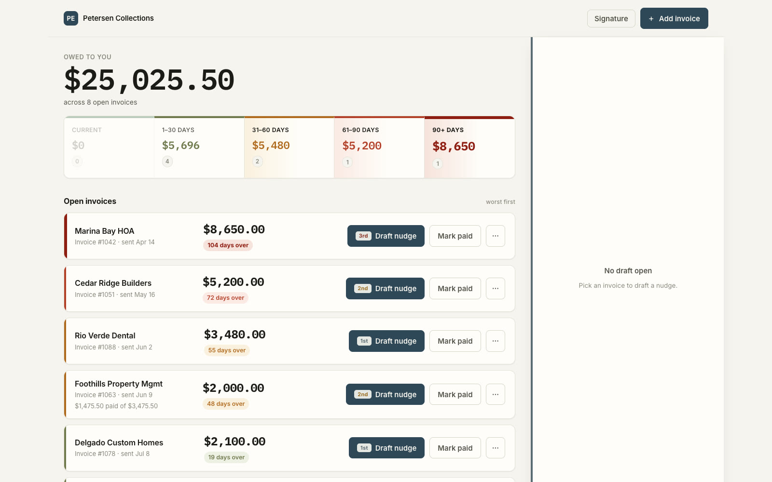This screenshot has width=772, height=482.
Task: Mark Foothills Property Mgmt invoice paid
Action: [455, 394]
